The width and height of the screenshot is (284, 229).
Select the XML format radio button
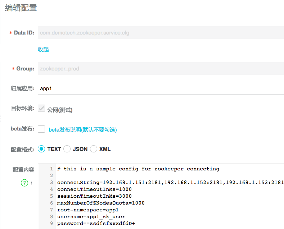(x=94, y=149)
